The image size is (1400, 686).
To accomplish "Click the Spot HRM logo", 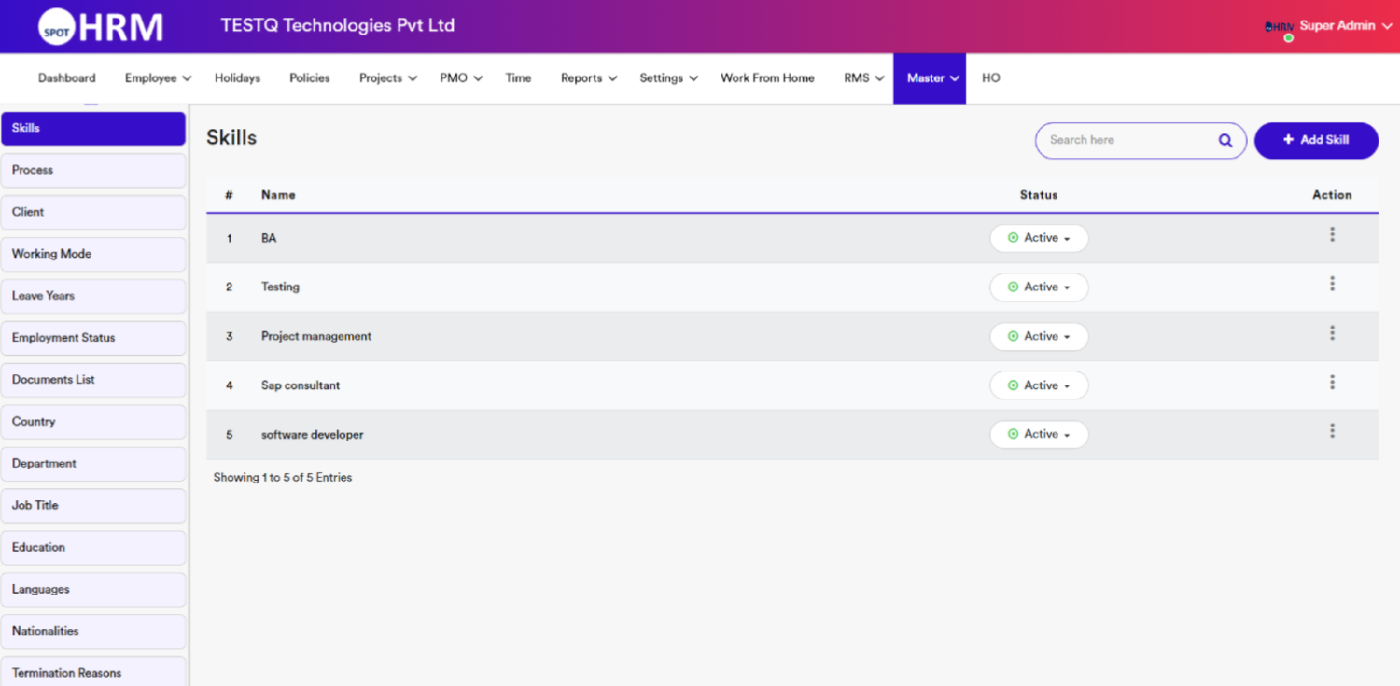I will tap(101, 27).
